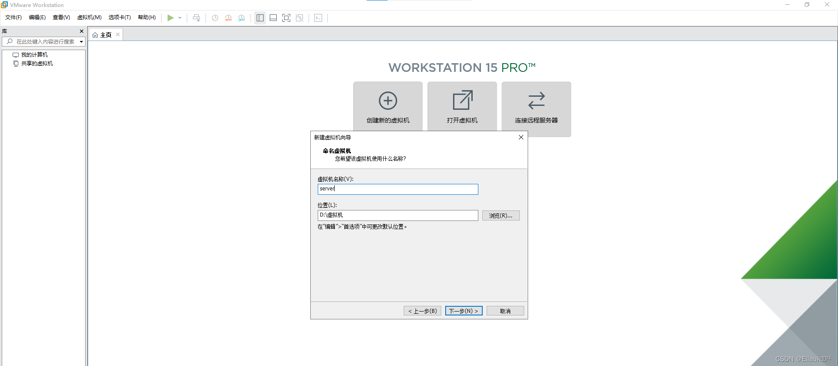Screen dimensions: 838x366
Task: Toggle the library sidebar view icon
Action: 260,18
